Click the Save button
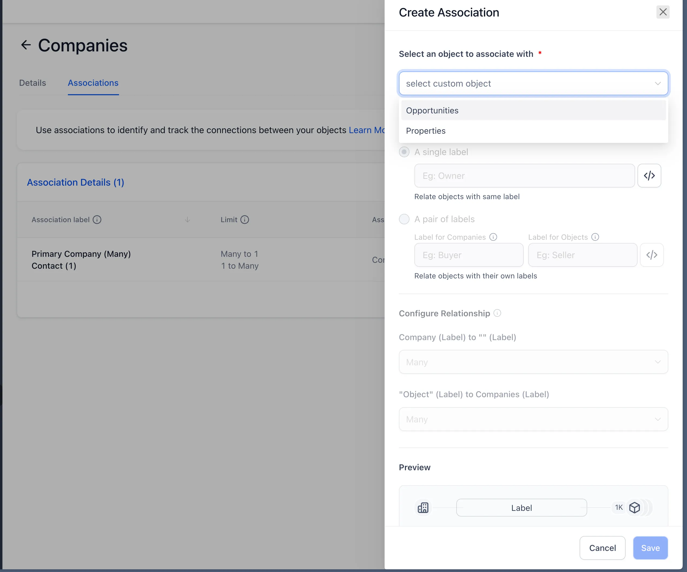Screen dimensions: 687x572 click(650, 548)
